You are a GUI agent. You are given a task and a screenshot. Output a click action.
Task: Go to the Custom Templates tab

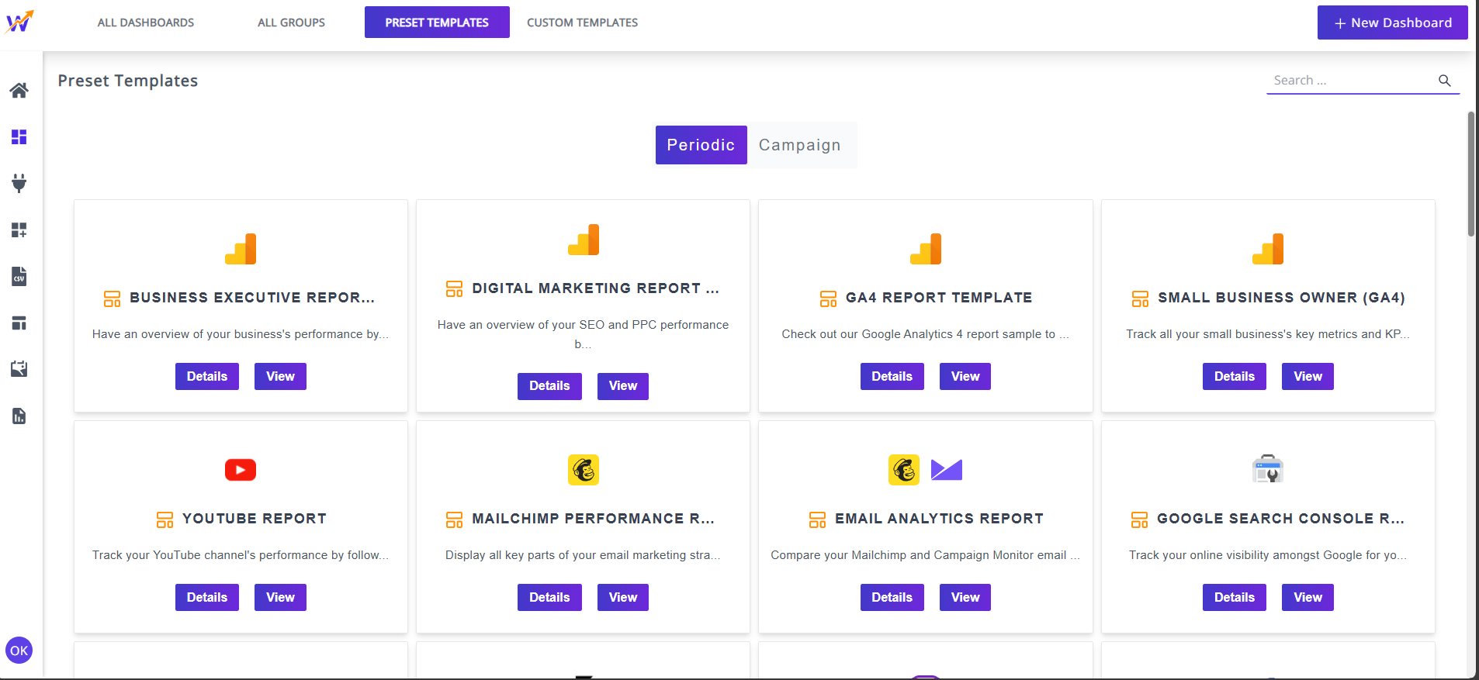(x=582, y=22)
